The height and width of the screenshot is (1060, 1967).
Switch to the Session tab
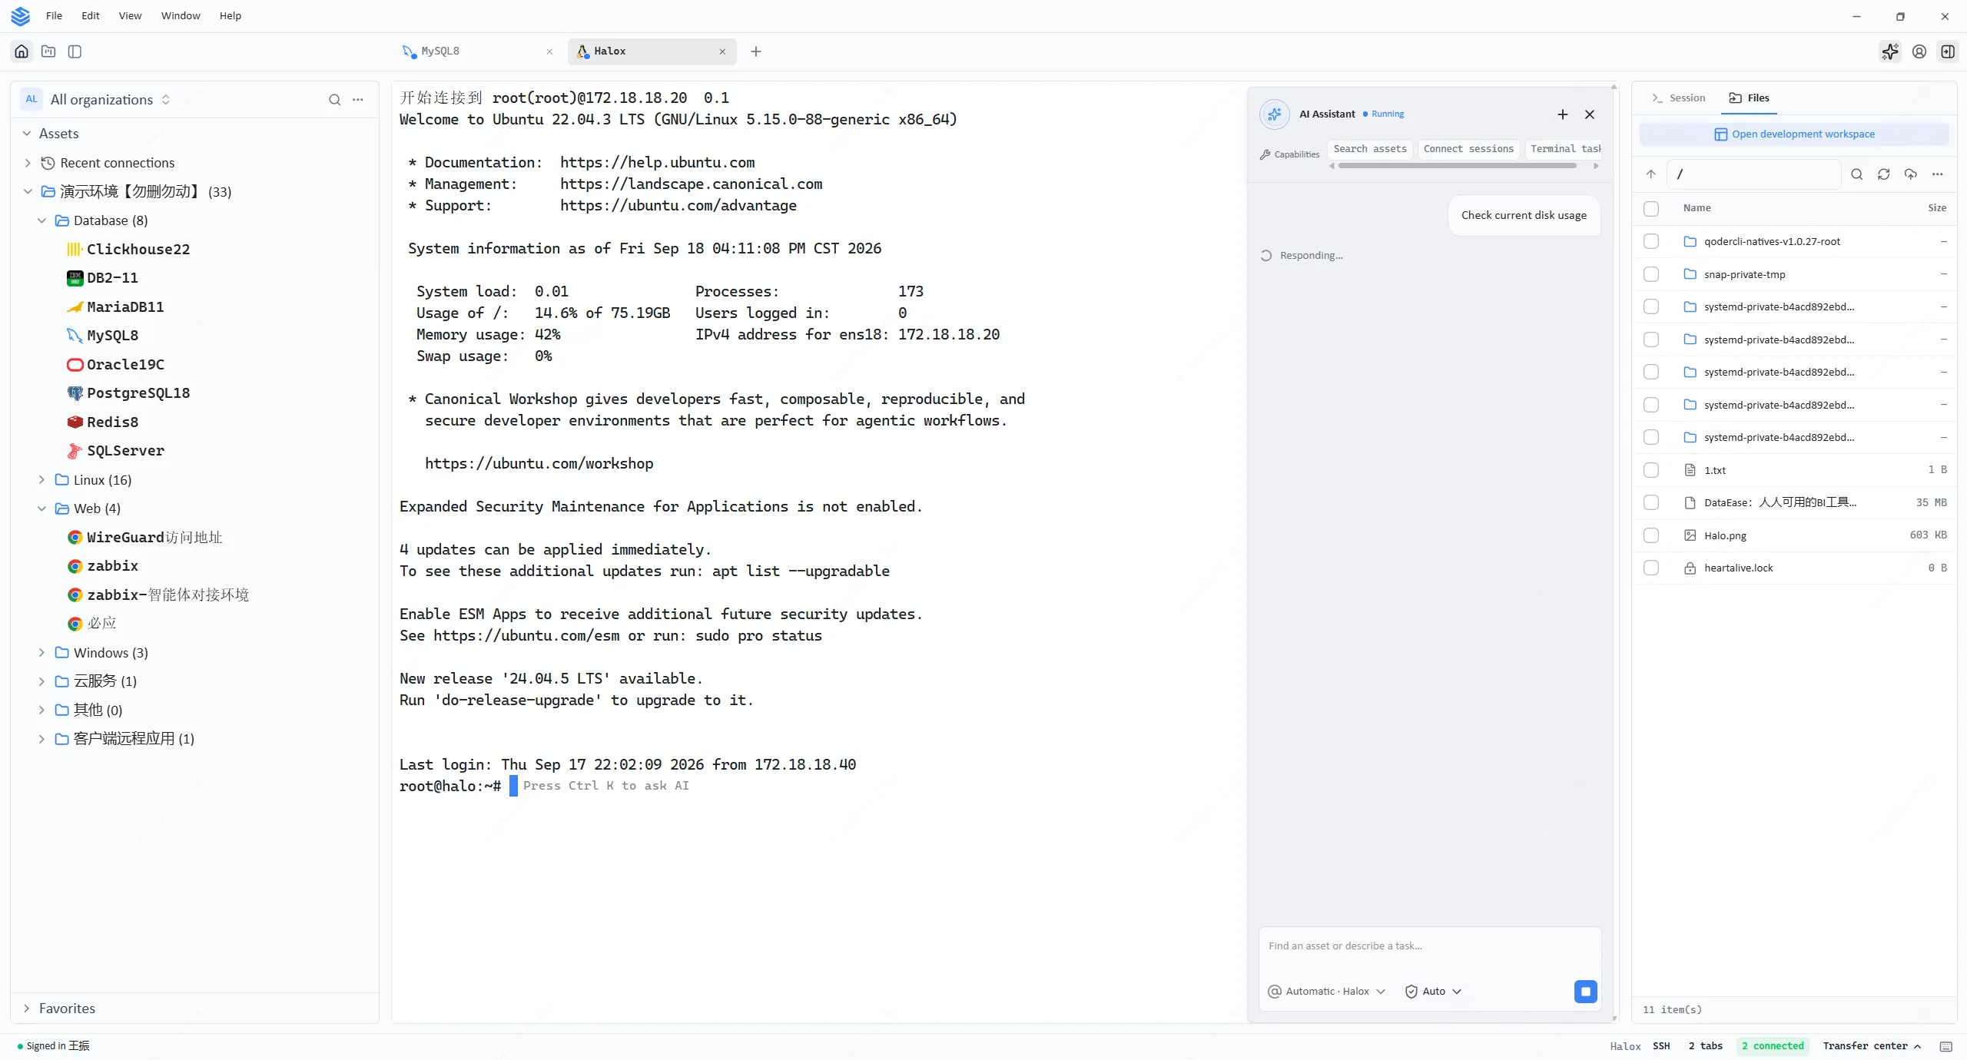click(x=1679, y=98)
